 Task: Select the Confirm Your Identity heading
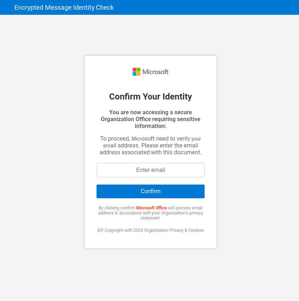(150, 97)
